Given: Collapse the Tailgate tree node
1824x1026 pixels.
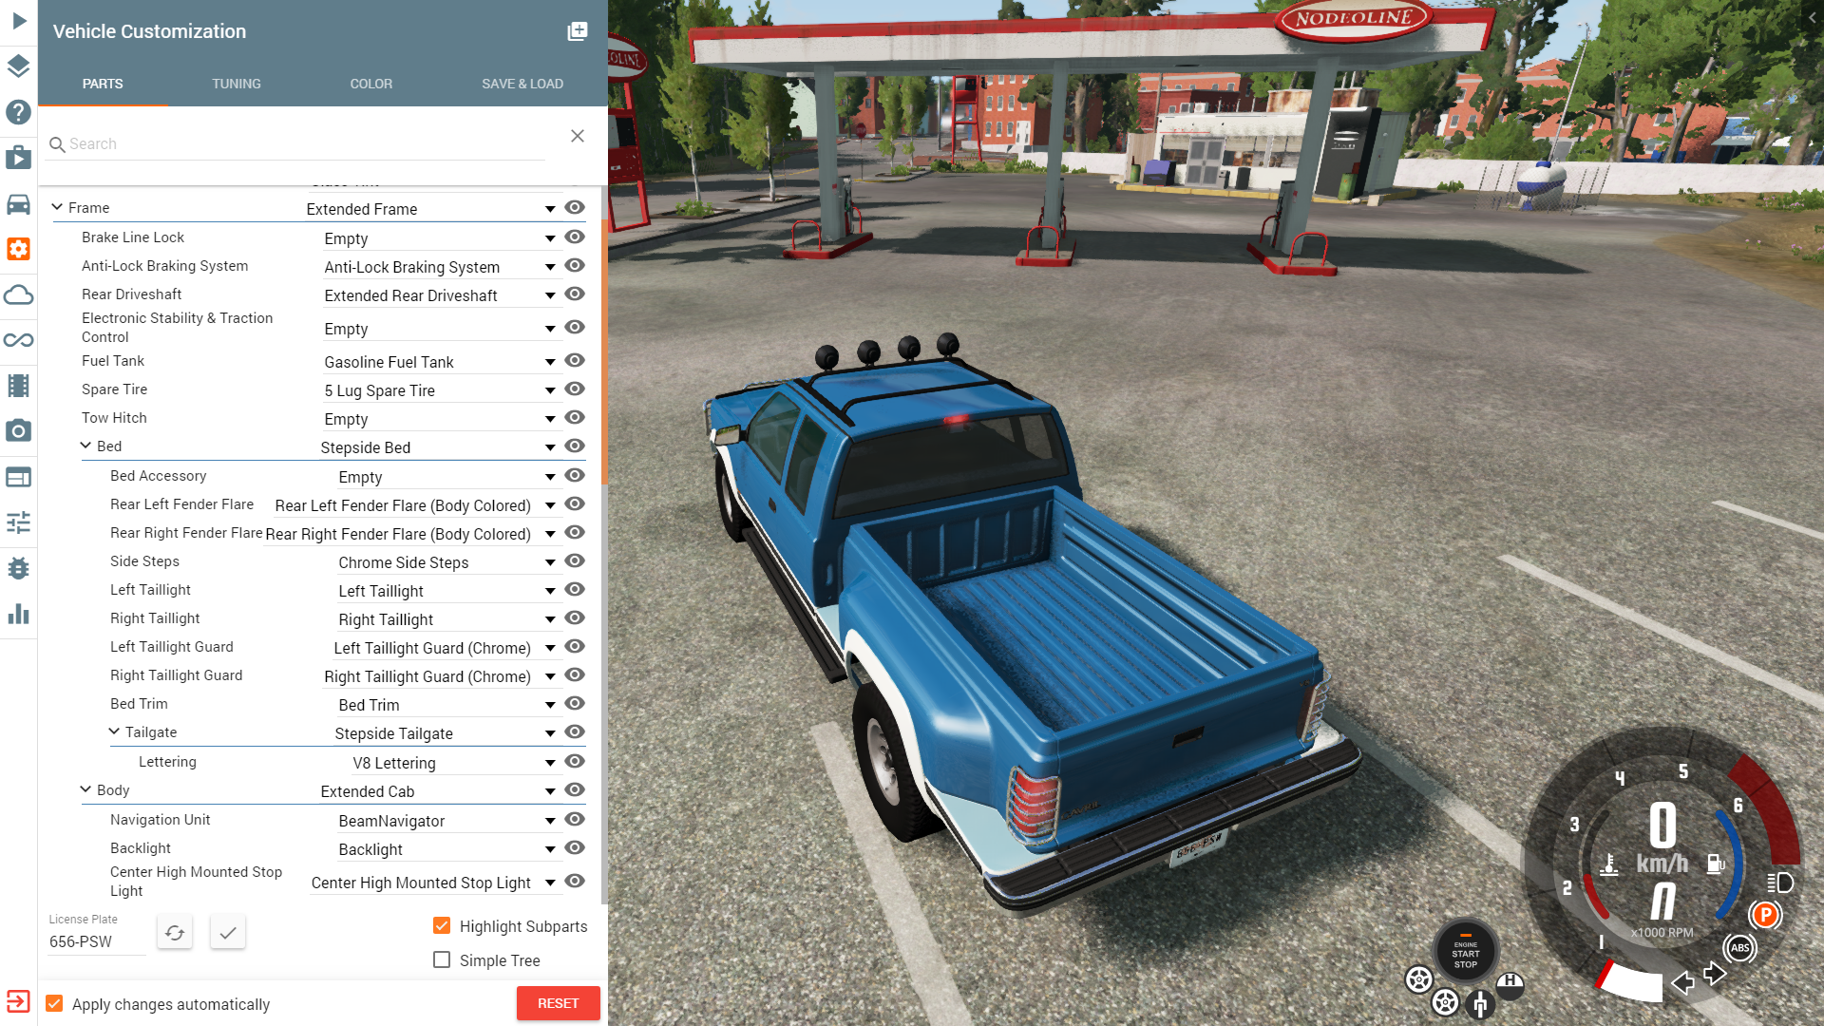Looking at the screenshot, I should (x=114, y=731).
